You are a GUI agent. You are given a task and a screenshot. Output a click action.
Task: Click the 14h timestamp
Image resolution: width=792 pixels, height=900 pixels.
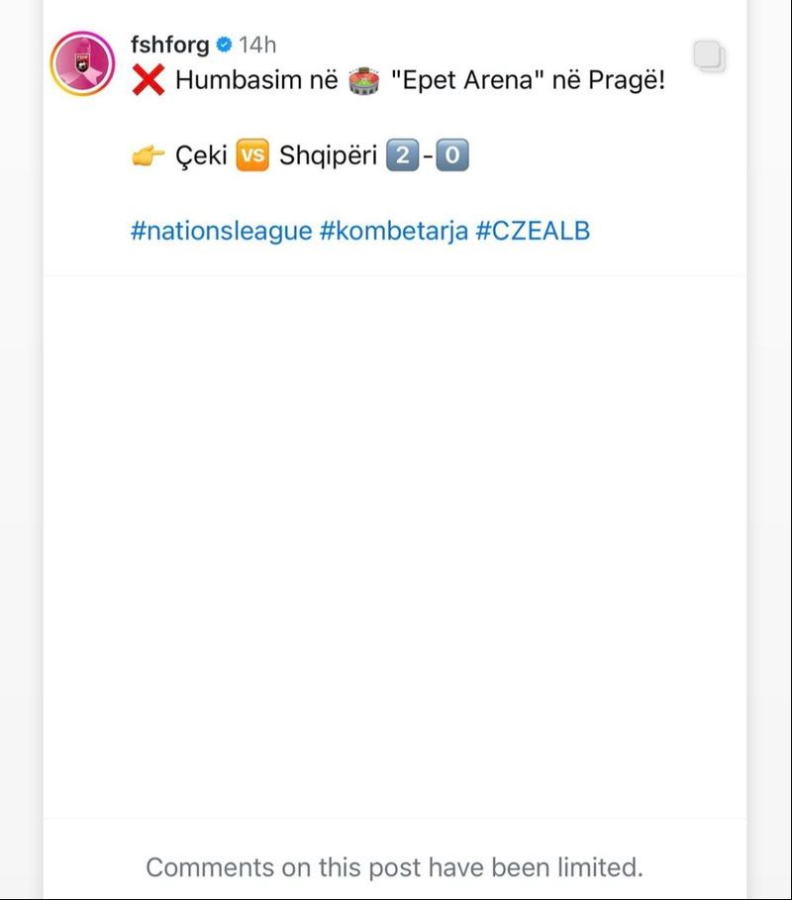[257, 45]
